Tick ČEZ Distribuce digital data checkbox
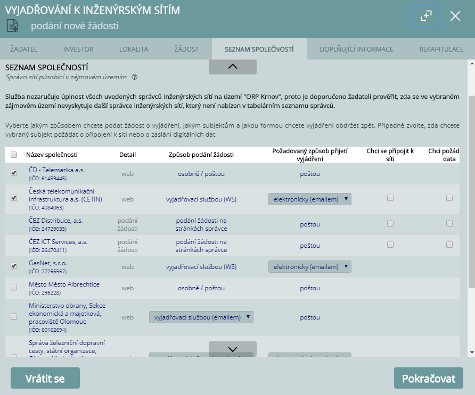 (449, 223)
